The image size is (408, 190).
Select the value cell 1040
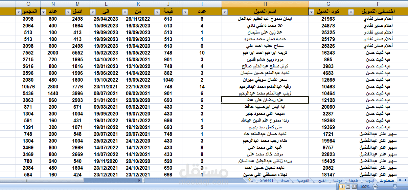168,80
